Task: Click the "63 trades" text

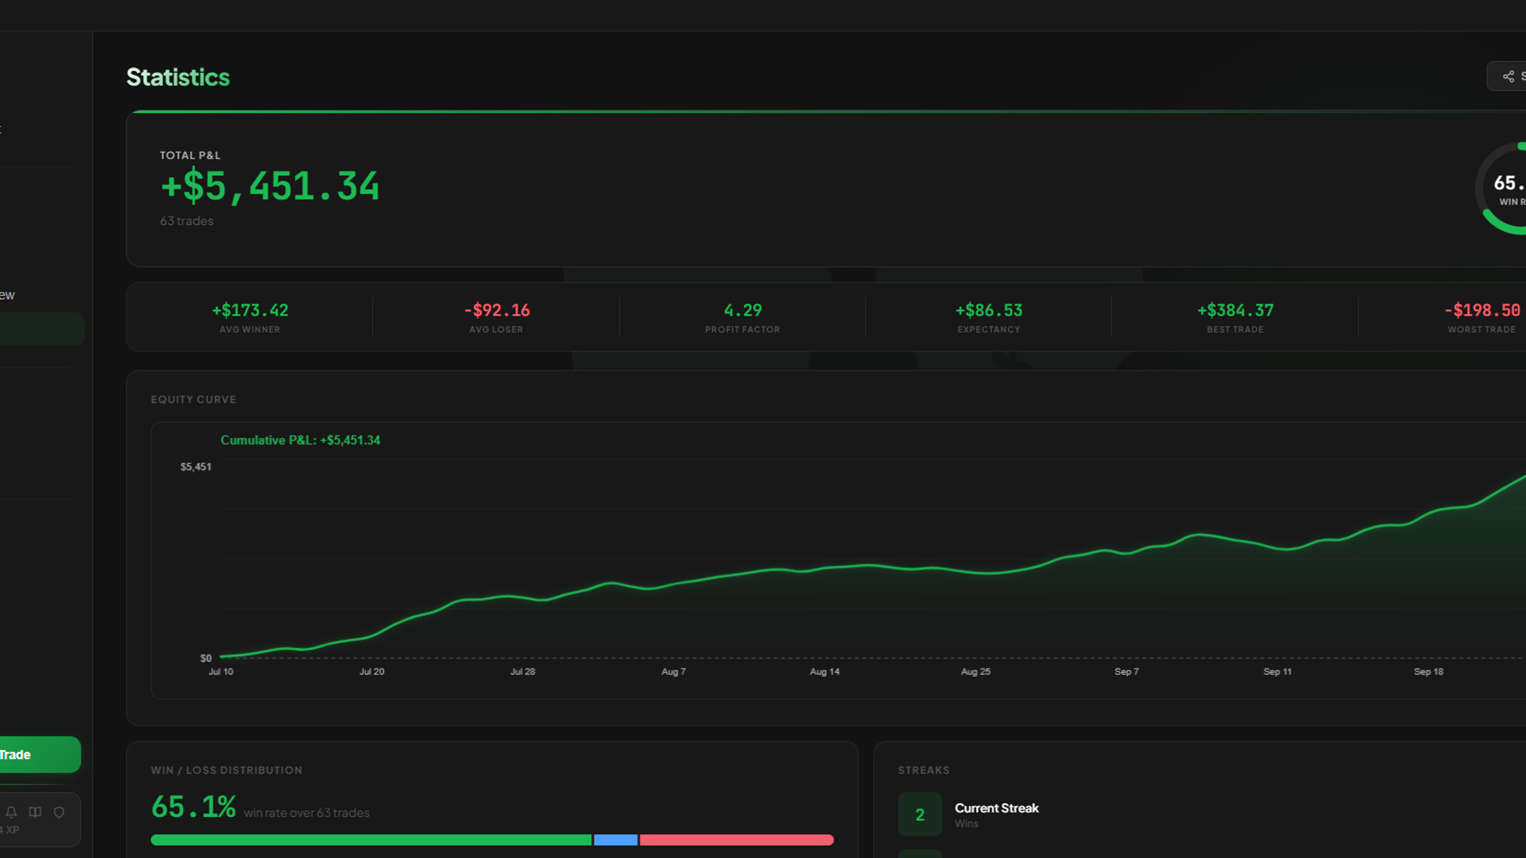Action: [x=187, y=220]
